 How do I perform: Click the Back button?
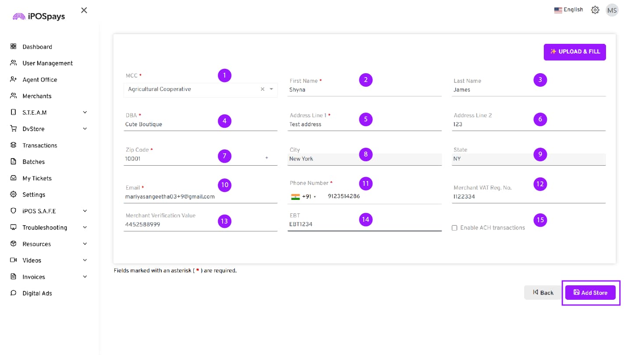543,292
